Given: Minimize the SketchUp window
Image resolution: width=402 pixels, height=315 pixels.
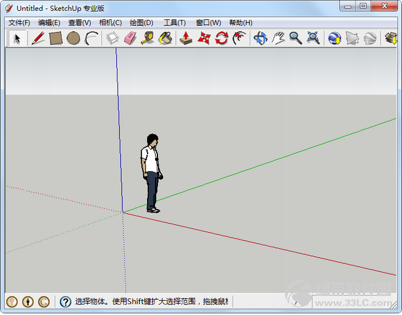Looking at the screenshot, I should coord(347,6).
